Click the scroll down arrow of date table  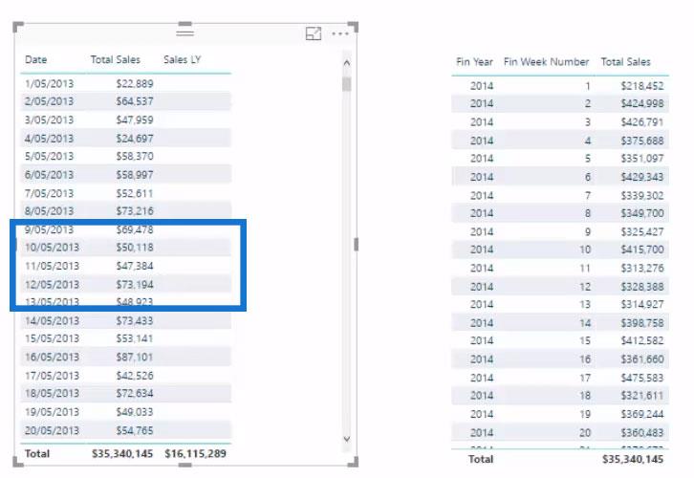(x=347, y=439)
